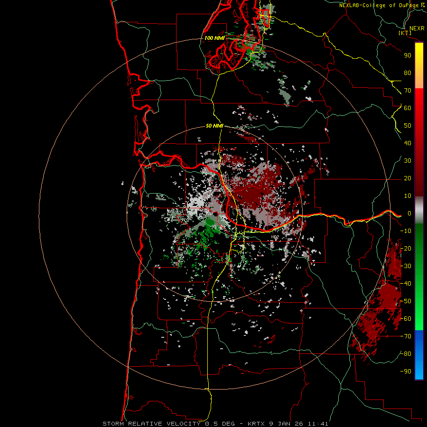Select the 50 value on velocity scale
This screenshot has height=427, width=427.
click(408, 126)
